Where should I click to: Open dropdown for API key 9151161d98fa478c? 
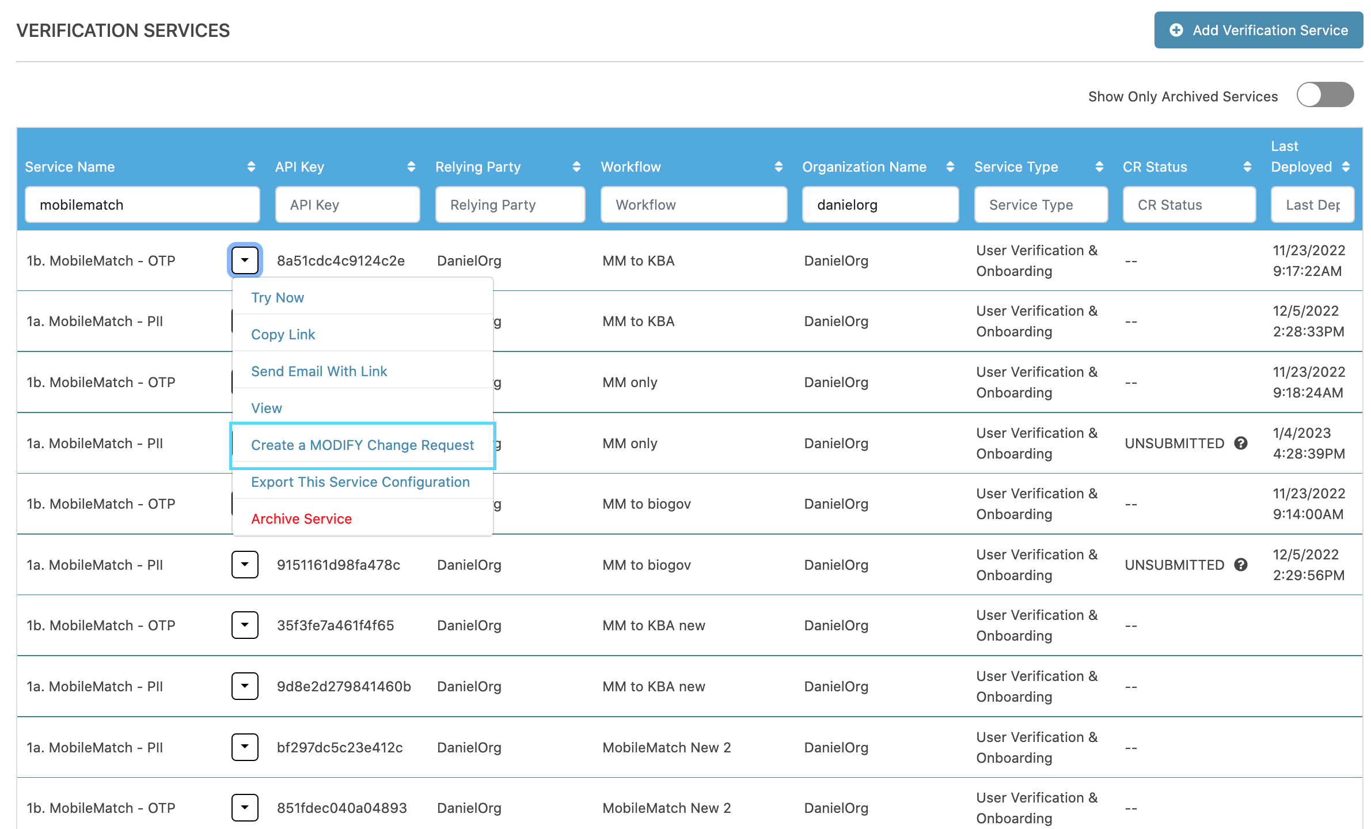(245, 565)
